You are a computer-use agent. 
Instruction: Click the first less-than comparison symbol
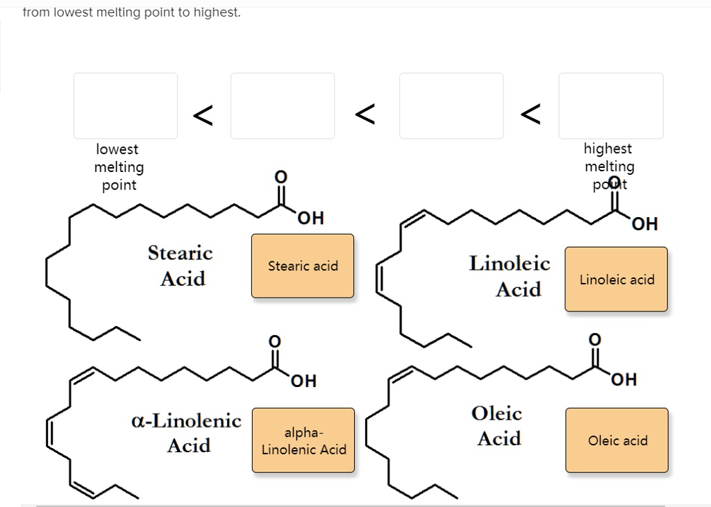coord(202,114)
